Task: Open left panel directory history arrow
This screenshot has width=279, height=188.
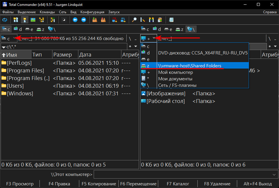Action: [136, 46]
